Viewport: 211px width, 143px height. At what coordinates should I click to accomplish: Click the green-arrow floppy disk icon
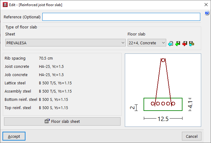(x=178, y=44)
